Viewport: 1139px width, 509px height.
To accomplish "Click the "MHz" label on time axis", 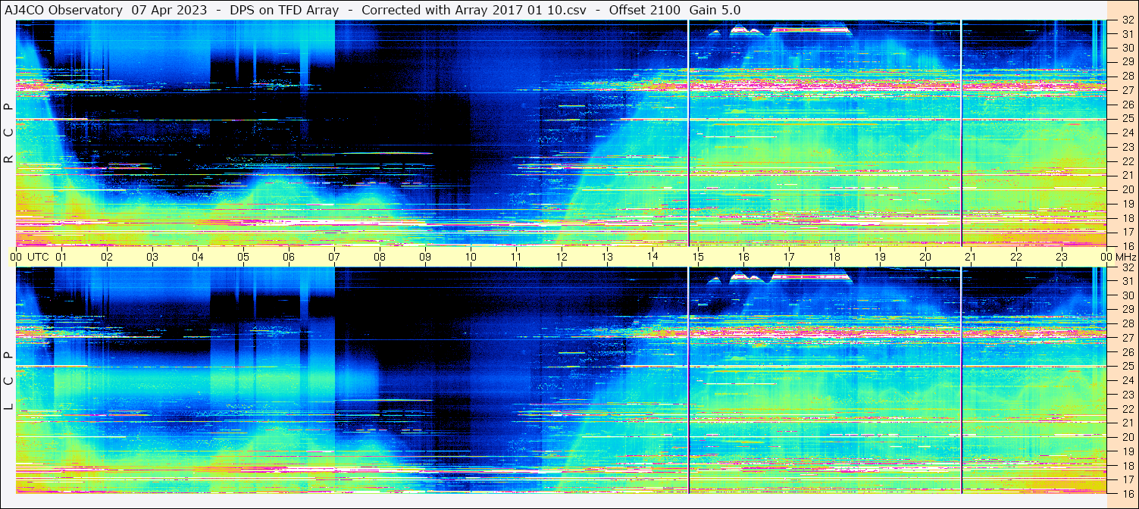I will (1125, 257).
